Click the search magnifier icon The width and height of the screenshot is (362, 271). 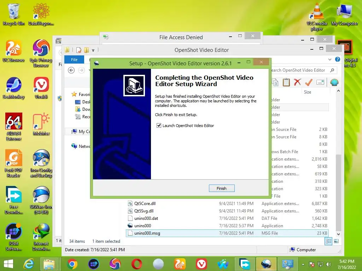click(x=332, y=70)
